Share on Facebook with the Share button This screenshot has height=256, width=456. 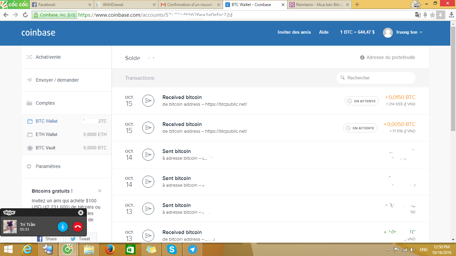tap(47, 238)
